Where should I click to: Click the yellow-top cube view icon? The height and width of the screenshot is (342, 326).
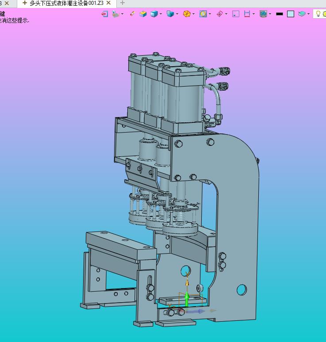(x=143, y=14)
